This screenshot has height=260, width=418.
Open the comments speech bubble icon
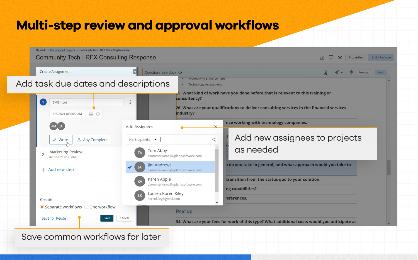tap(331, 58)
